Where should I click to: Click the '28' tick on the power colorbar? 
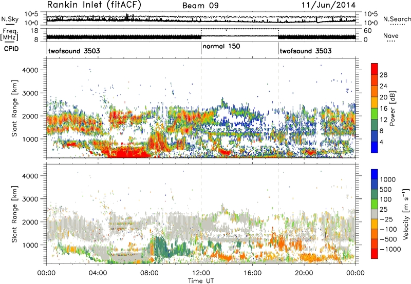pos(383,75)
